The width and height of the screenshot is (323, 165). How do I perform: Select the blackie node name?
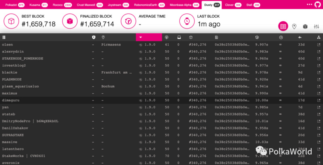point(9,72)
